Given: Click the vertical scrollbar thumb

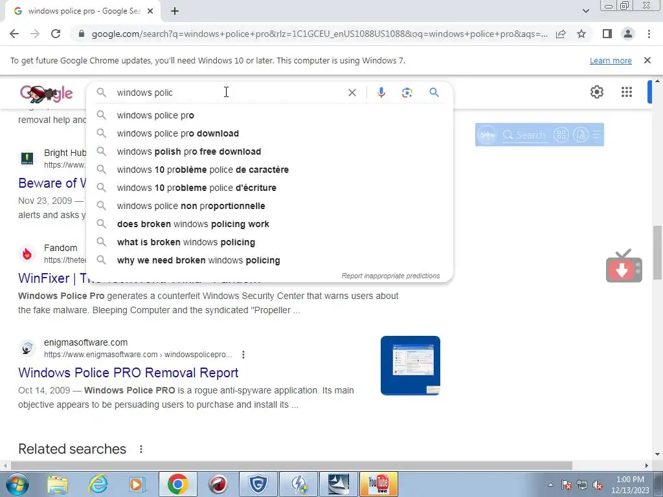Looking at the screenshot, I should 657,252.
